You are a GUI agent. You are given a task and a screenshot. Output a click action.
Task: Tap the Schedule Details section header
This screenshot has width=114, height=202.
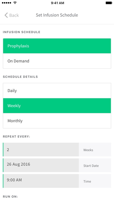coord(20,77)
